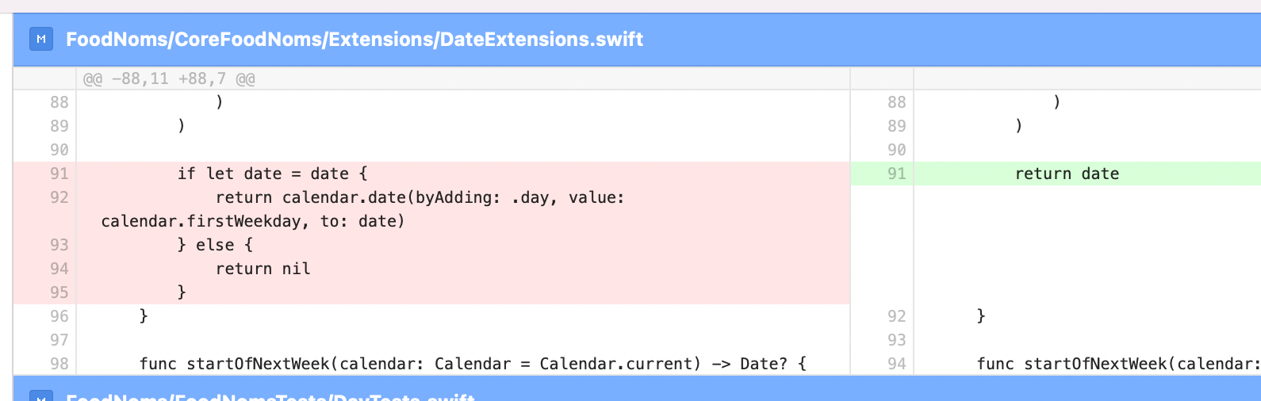
Task: Click the wrapped "calendar.firstWeekday, to: date)" text
Action: [x=253, y=221]
